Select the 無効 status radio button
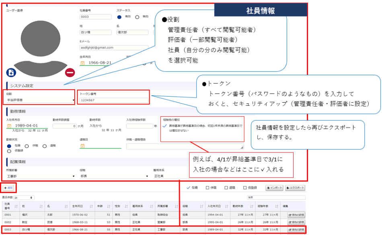The width and height of the screenshot is (382, 235). (x=137, y=17)
